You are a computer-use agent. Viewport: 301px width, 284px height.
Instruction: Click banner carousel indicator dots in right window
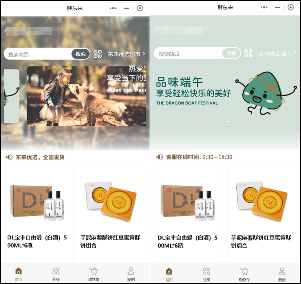click(x=226, y=121)
